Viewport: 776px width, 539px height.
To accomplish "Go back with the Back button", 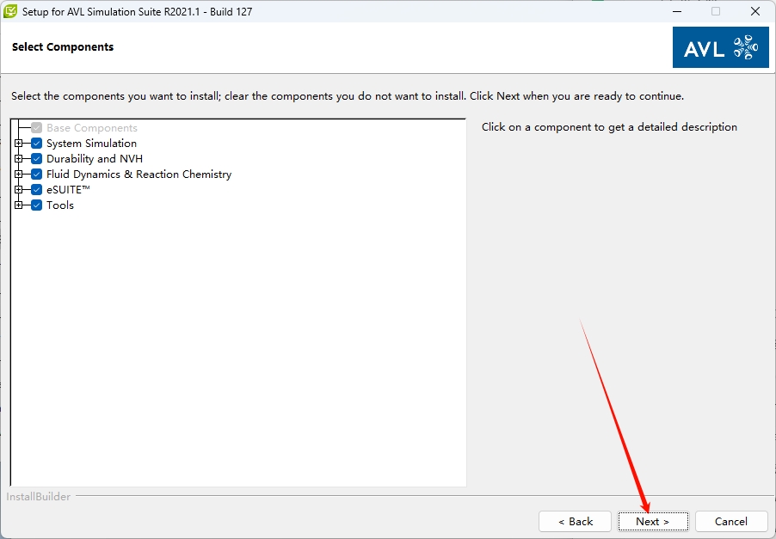I will tap(575, 521).
